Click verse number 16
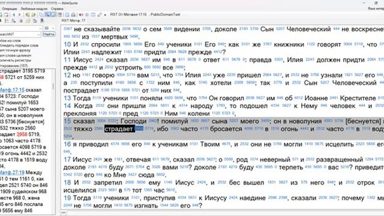Viewport: 384px width, 216px height. coord(67,144)
